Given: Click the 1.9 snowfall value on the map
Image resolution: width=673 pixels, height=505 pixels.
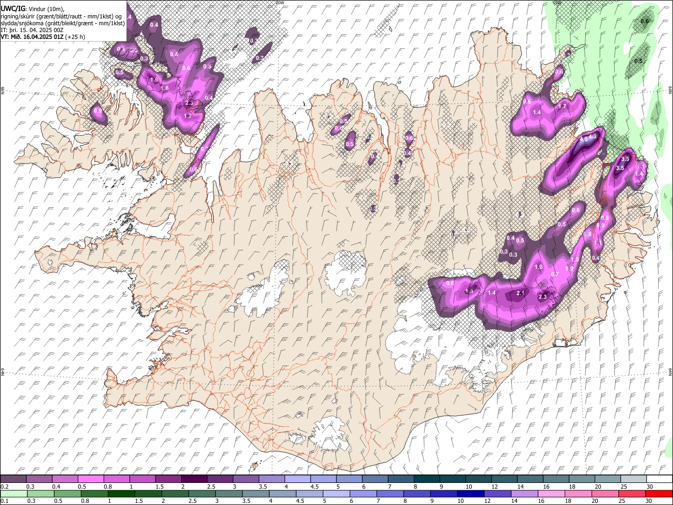Looking at the screenshot, I should click(x=154, y=80).
